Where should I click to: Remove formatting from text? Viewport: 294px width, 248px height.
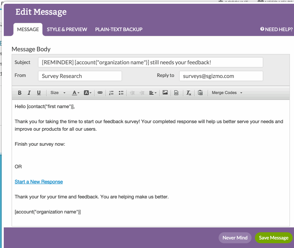point(188,92)
